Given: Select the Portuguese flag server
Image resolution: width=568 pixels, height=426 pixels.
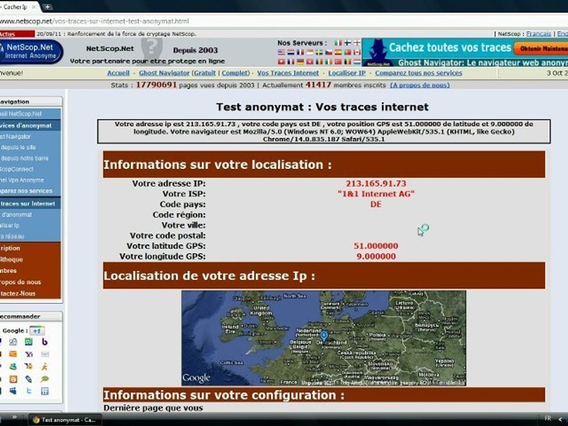Looking at the screenshot, I should point(347,52).
